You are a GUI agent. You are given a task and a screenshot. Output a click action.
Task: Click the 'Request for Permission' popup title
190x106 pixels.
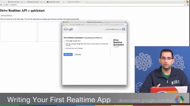pyautogui.click(x=94, y=22)
